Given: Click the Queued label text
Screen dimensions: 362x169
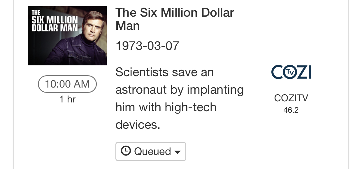Looking at the screenshot, I should (152, 151).
